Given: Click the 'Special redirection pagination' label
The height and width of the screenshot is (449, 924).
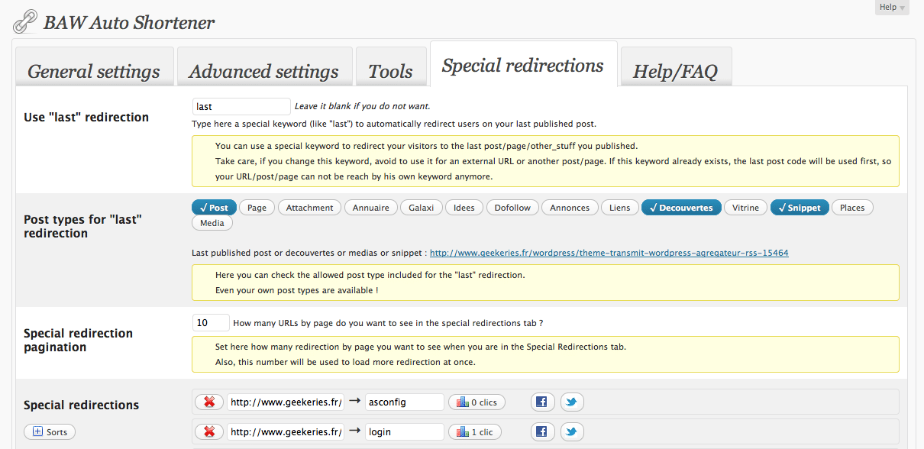Looking at the screenshot, I should (x=78, y=340).
